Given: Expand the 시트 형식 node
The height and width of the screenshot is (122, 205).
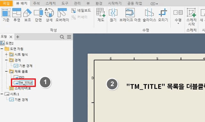Looking at the screenshot, I should [x=6, y=54].
